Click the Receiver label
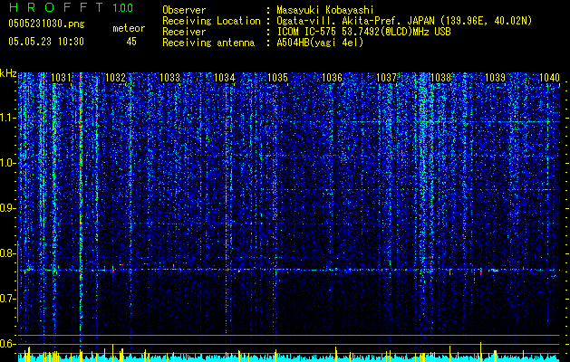 click(184, 32)
